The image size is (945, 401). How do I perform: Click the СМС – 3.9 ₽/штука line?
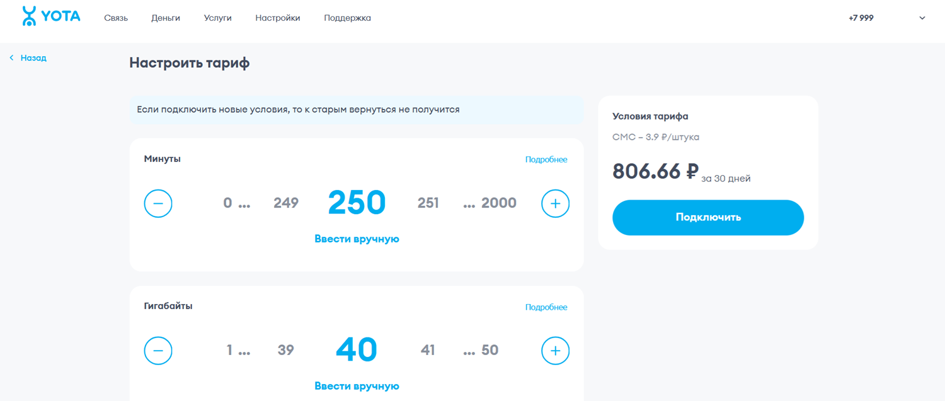(x=656, y=137)
